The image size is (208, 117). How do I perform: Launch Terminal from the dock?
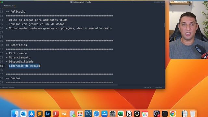point(165,114)
